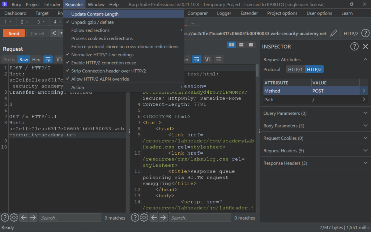The height and width of the screenshot is (232, 371).
Task: Go back in request history
Action: [54, 33]
